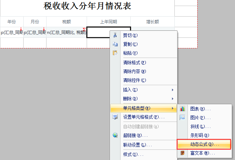This screenshot has width=235, height=160.
Task: Click the Copy pages icon
Action: 115,44
